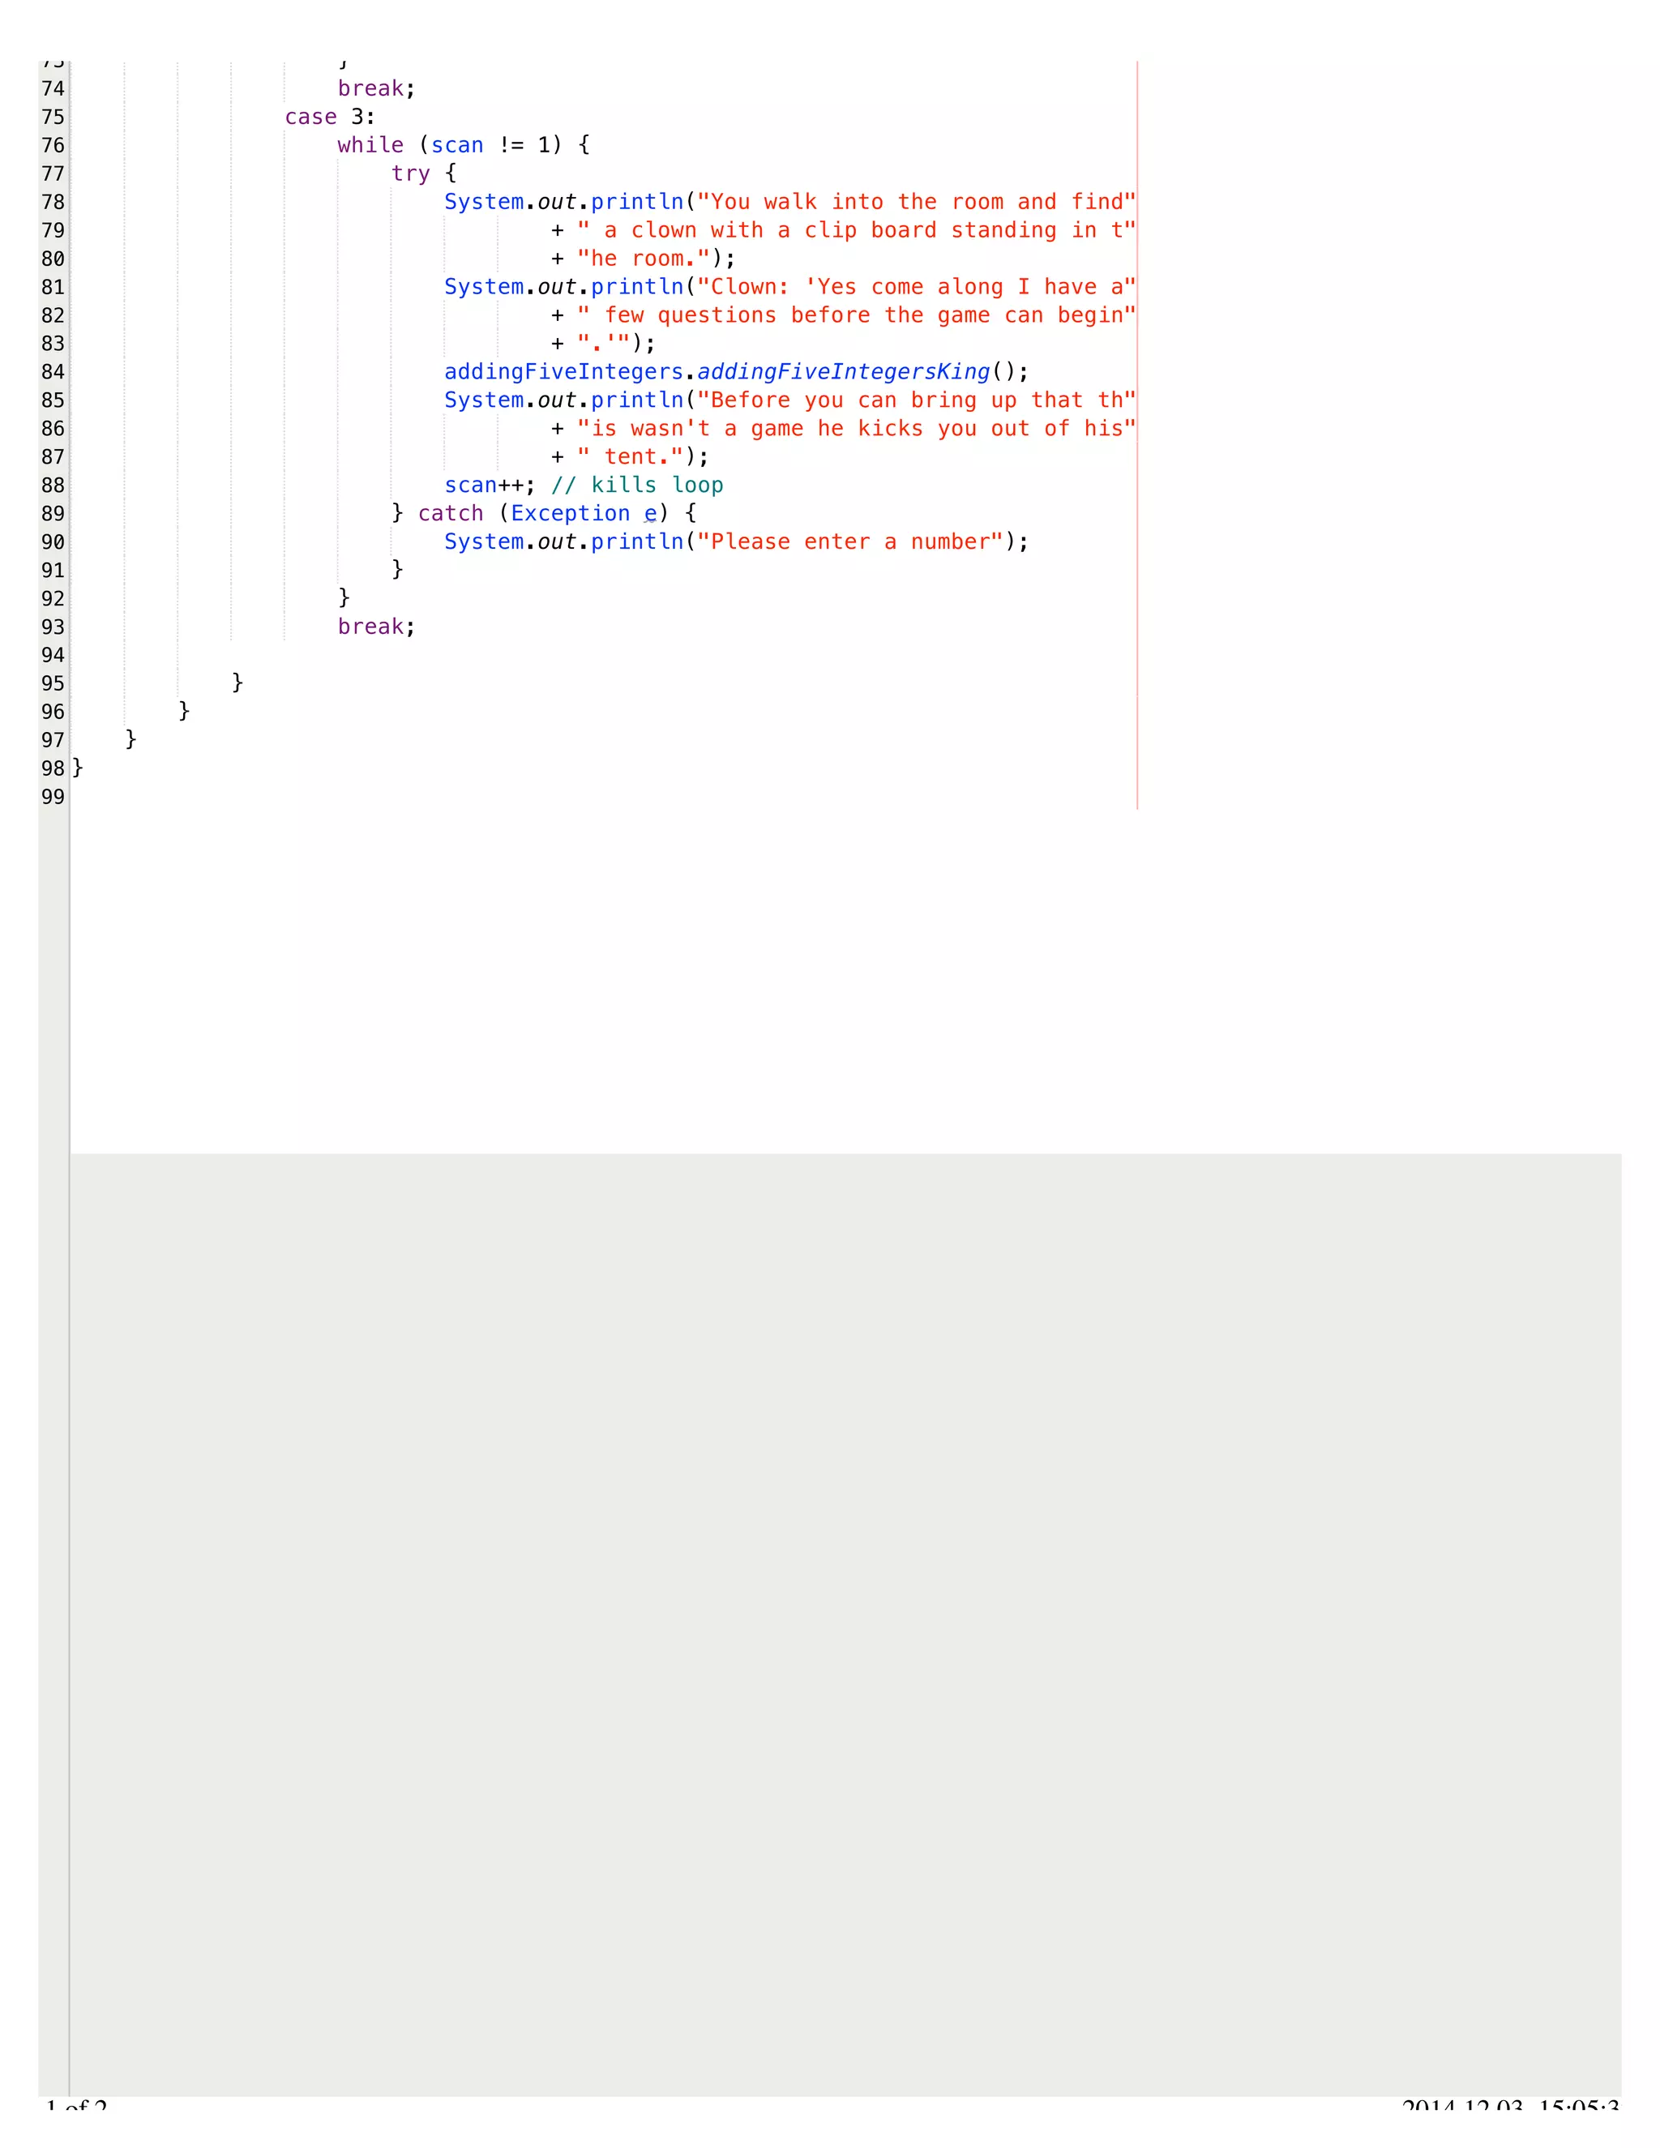Click the 'scan++;' statement
Screen dimensions: 1660x2148
[490, 485]
